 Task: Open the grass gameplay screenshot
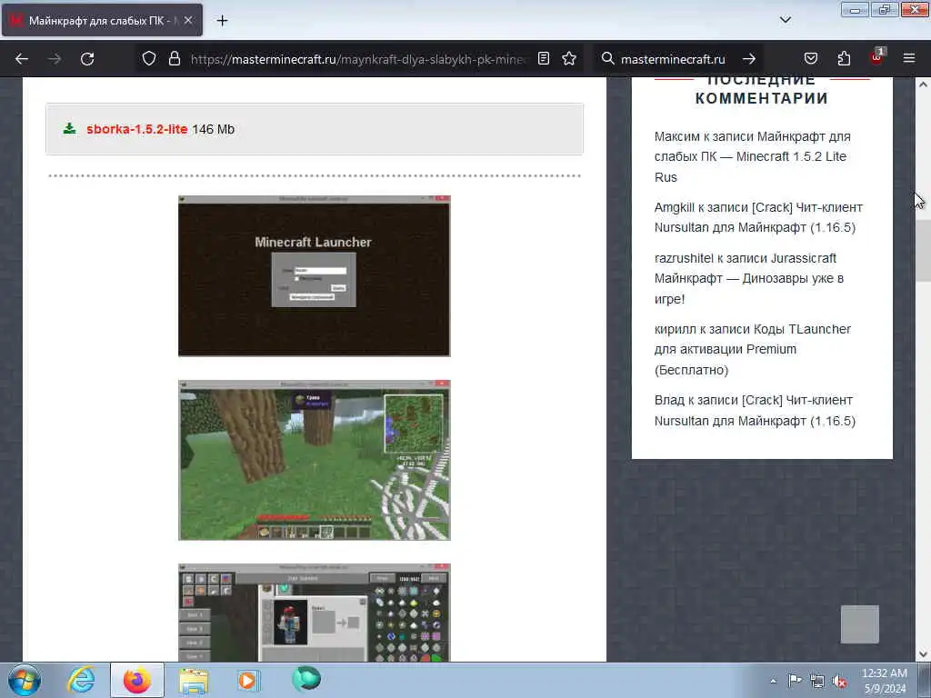point(314,460)
